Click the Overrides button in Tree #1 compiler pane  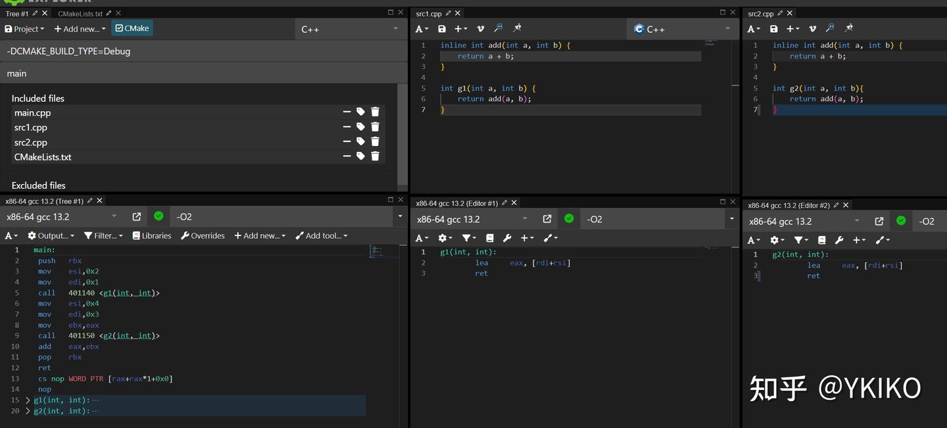coord(203,235)
